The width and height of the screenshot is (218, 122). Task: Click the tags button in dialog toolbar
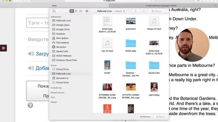click(144, 11)
